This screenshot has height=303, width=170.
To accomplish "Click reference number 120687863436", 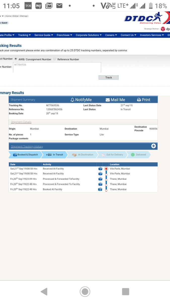I will [54, 109].
